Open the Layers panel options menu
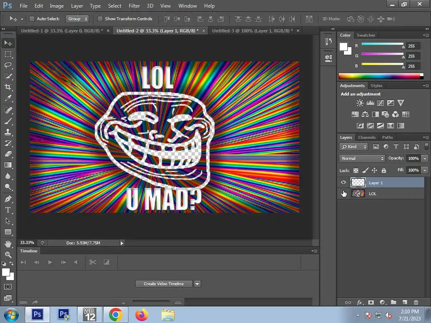Screen dimensions: 431x323 click(x=426, y=138)
